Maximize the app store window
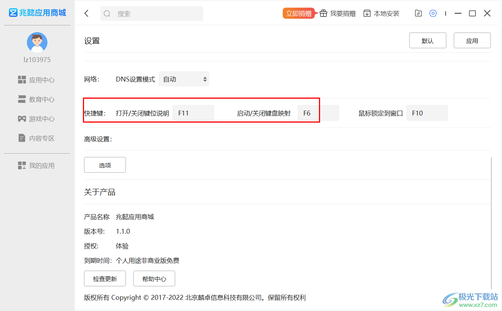The image size is (502, 311). [472, 13]
